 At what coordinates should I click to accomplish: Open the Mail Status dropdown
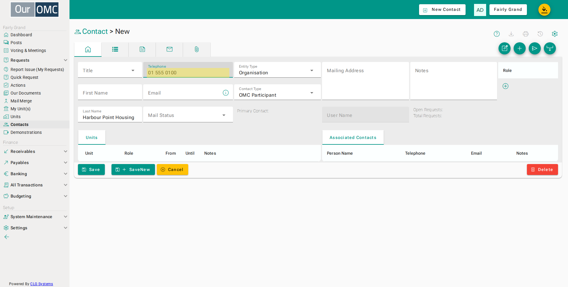pos(188,115)
